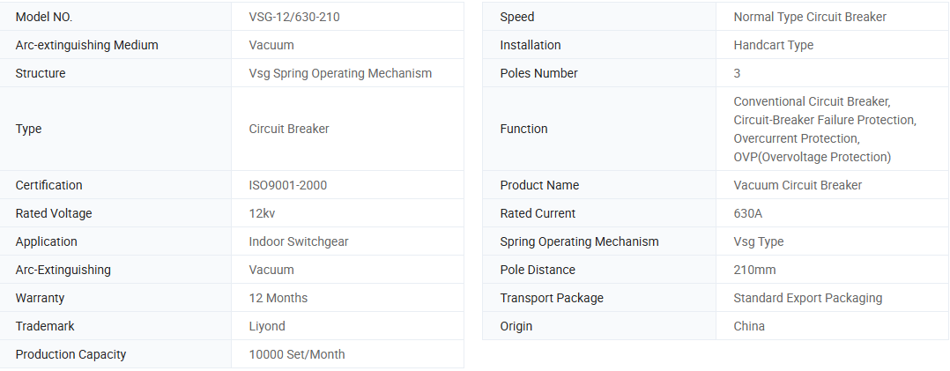Screen dimensions: 950x371
Task: Select the Poles Number label
Action: [538, 73]
